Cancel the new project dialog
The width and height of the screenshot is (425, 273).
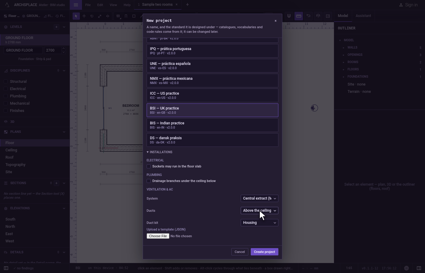pyautogui.click(x=240, y=252)
